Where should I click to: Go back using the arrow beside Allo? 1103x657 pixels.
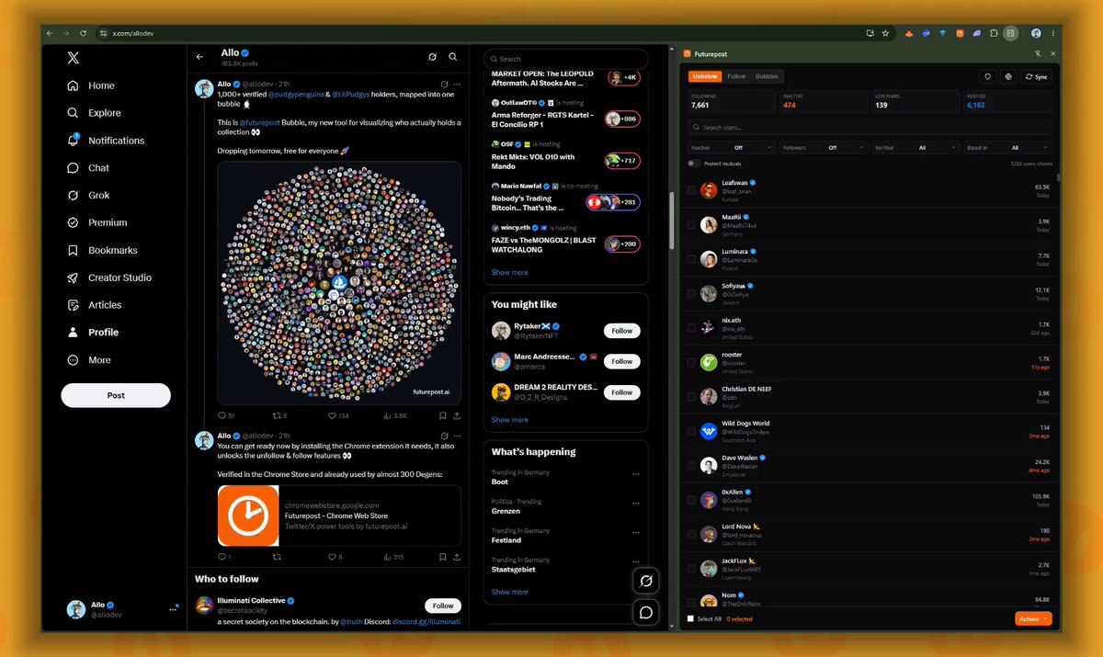click(199, 57)
